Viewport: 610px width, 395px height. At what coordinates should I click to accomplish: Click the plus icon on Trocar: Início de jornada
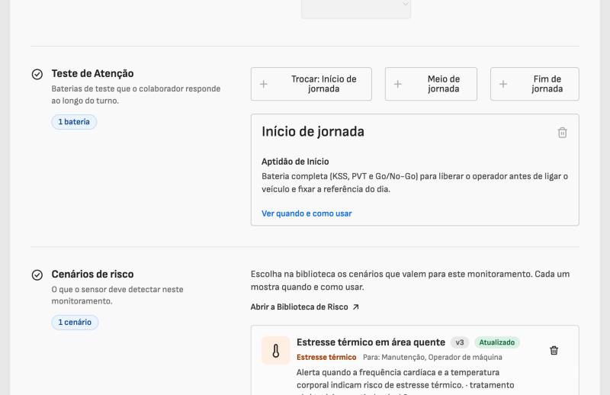(263, 84)
